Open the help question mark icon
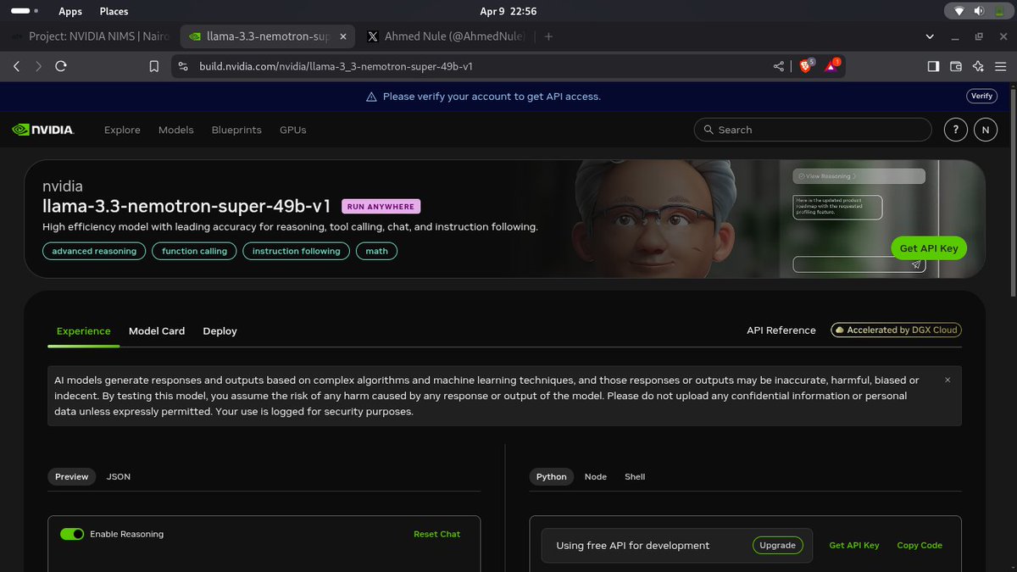Screen dimensions: 1017x572 (x=956, y=130)
